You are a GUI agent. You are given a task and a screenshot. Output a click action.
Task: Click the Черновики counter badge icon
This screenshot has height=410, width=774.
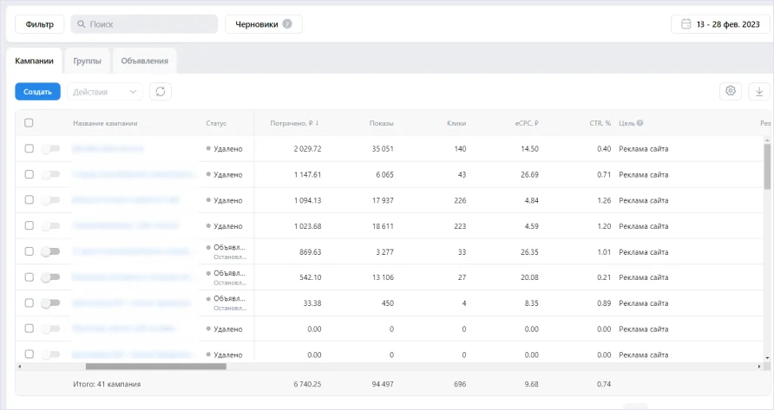287,23
